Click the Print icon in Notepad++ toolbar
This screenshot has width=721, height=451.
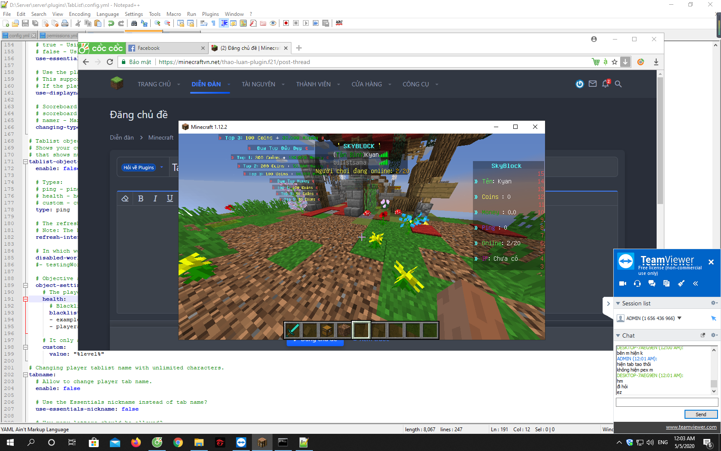[65, 23]
